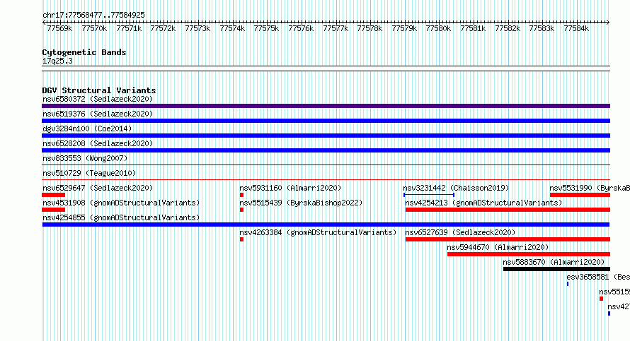Click the short red bar under nsv4531908
Image resolution: width=630 pixels, height=341 pixels.
(x=53, y=210)
